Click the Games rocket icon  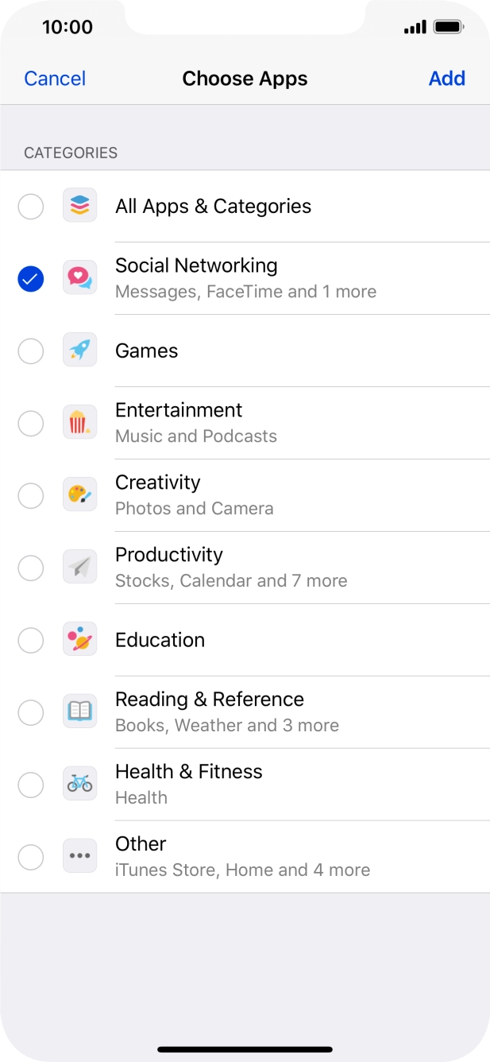tap(79, 351)
